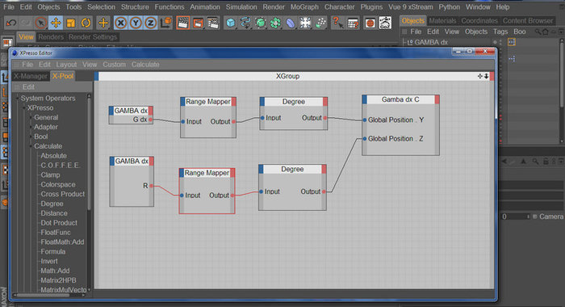
Task: Add a Cube primitive object
Action: (230, 23)
